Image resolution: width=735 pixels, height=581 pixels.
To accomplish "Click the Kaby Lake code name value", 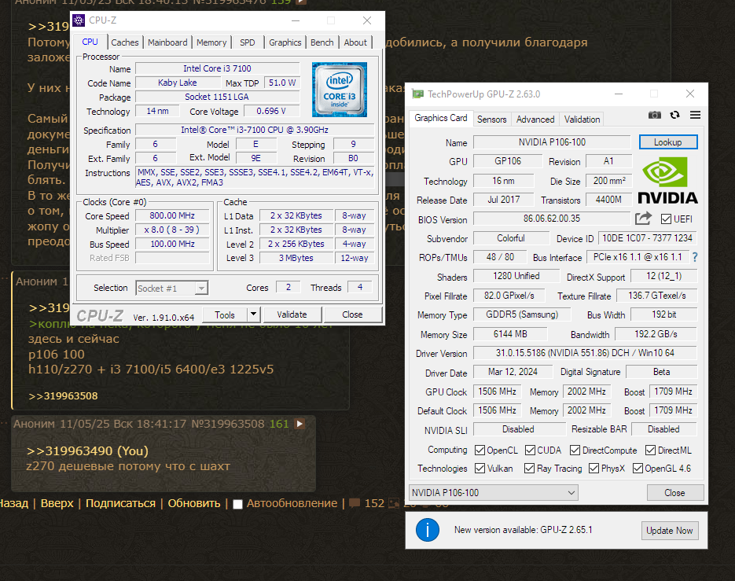I will [177, 83].
